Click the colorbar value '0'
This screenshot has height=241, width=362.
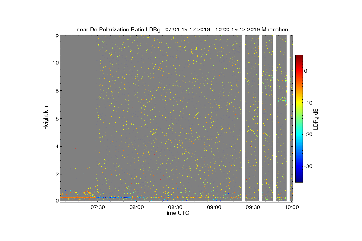tap(306, 71)
